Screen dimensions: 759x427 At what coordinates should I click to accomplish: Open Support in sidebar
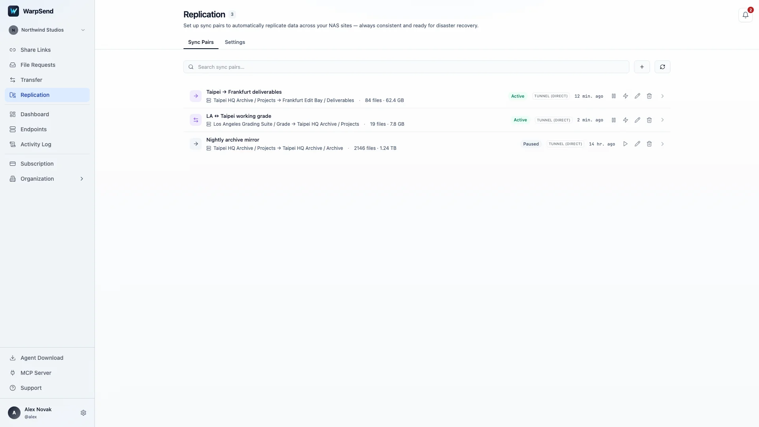(47, 388)
